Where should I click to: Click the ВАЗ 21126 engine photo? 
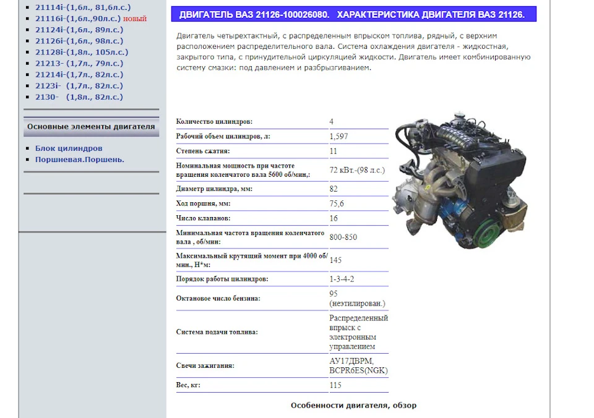click(460, 181)
